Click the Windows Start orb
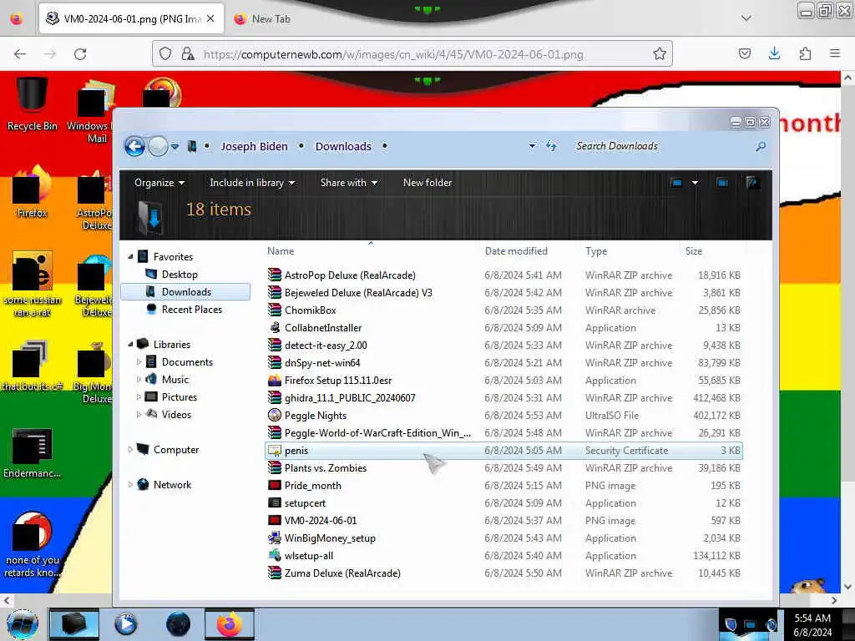This screenshot has height=641, width=855. tap(23, 624)
